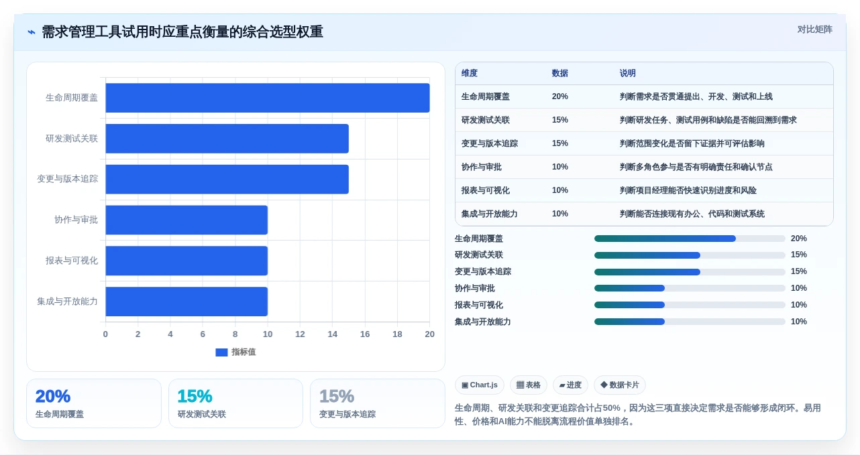
Task: Open the 20% 生命周期覆盖 stat card
Action: click(x=94, y=403)
